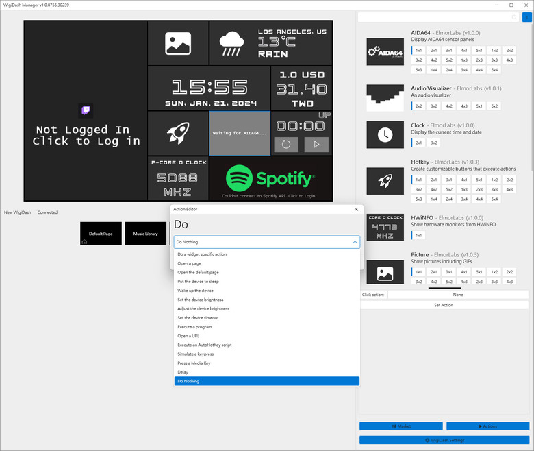534x451 pixels.
Task: Click the USD to TWD currency widget
Action: [x=302, y=88]
